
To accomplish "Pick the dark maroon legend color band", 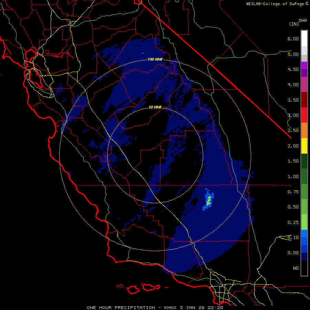I will [x=304, y=100].
